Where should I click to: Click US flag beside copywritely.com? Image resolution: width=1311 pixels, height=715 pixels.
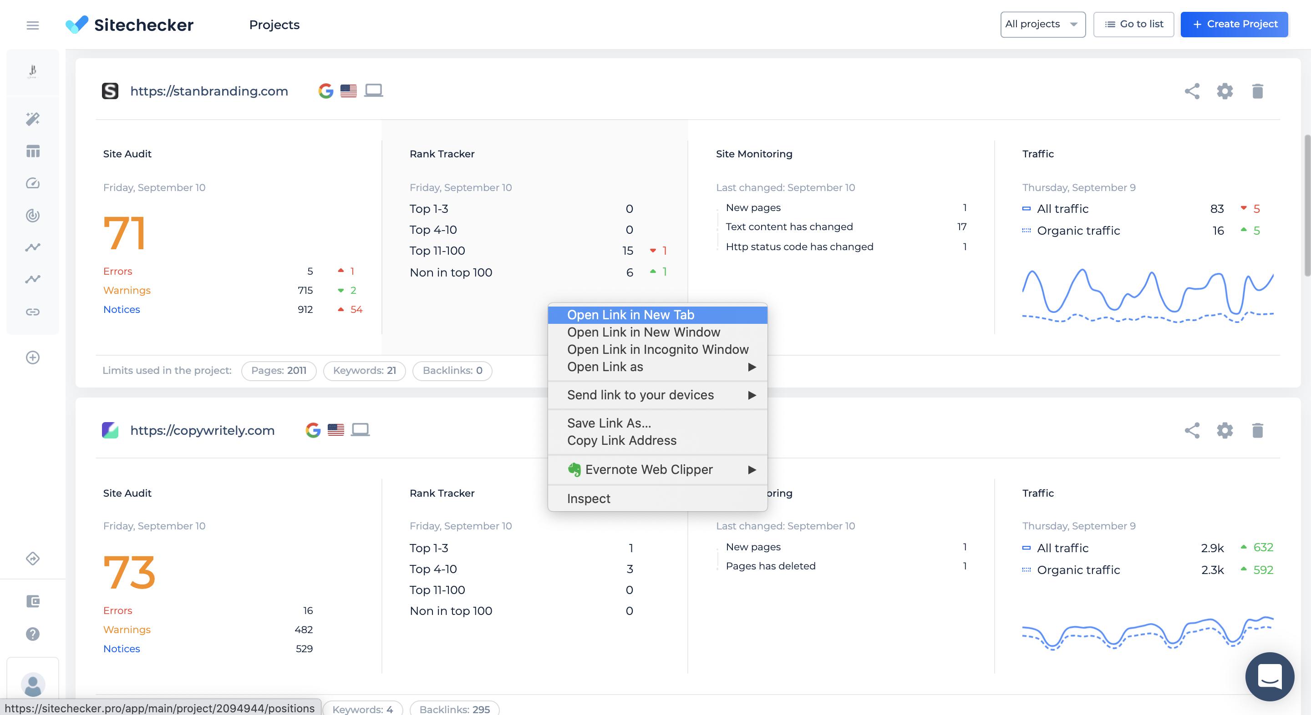[x=336, y=430]
